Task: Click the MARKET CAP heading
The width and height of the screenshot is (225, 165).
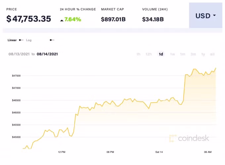Action: click(112, 9)
